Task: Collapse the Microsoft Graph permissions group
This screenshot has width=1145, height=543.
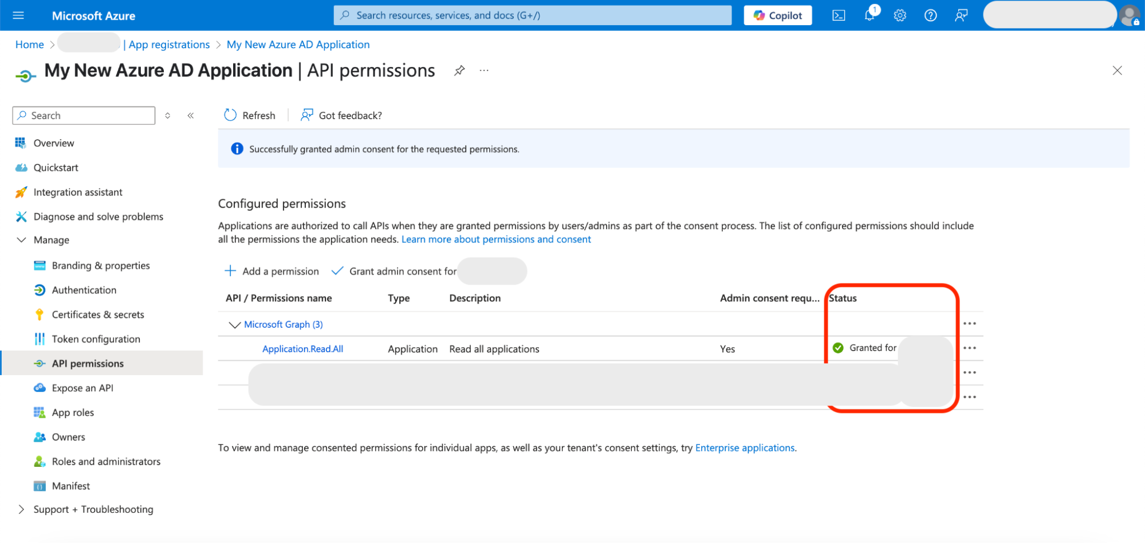Action: coord(234,325)
